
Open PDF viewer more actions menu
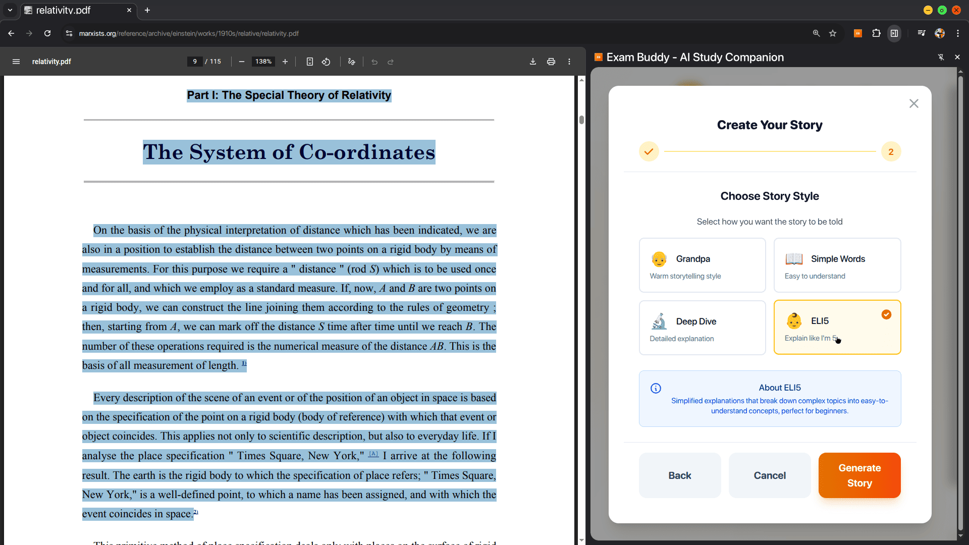[x=569, y=62]
